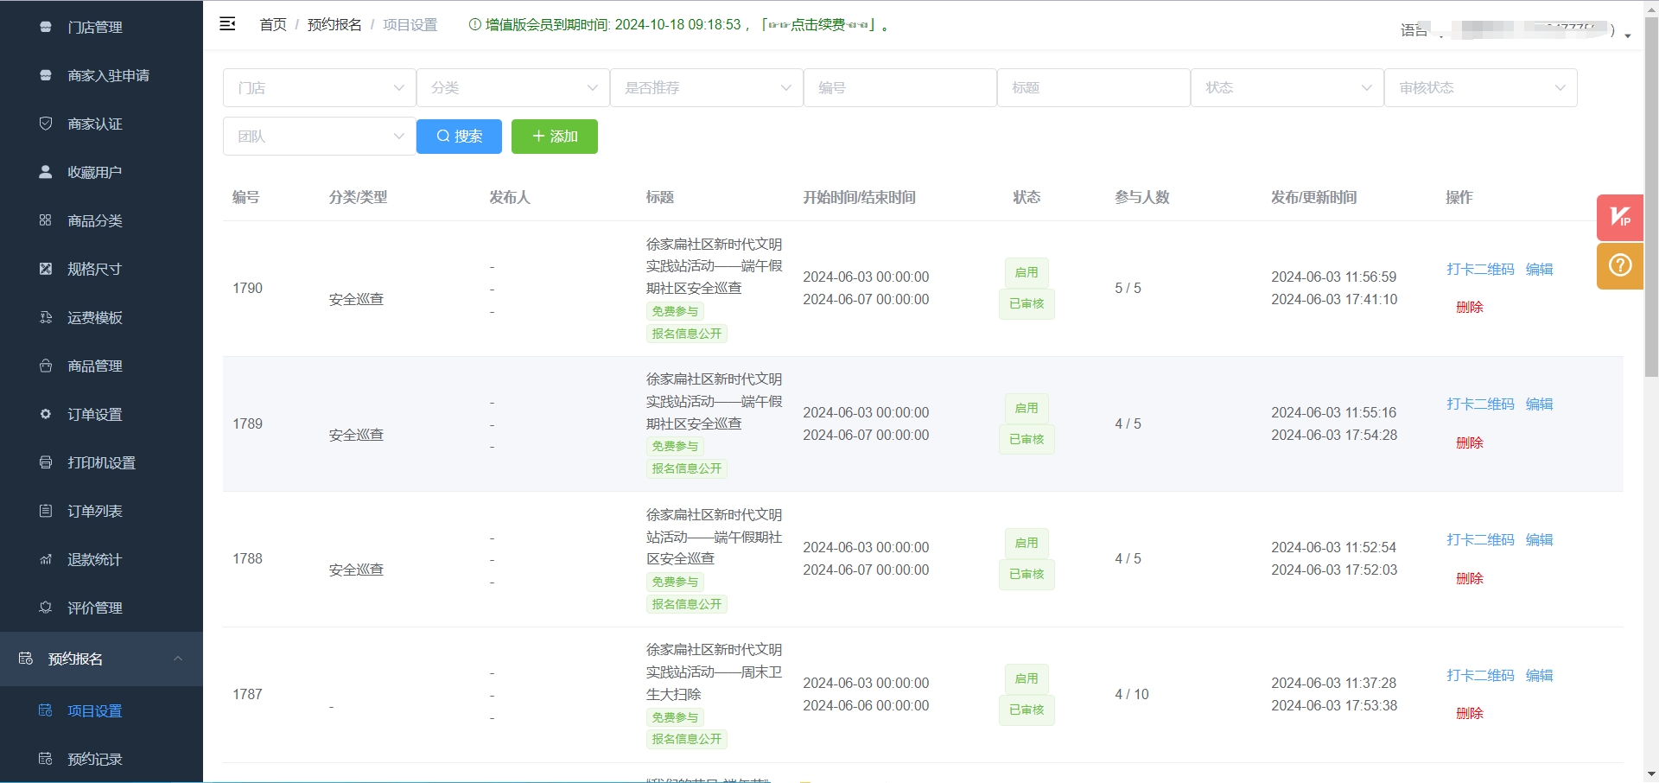Delete item 1788 via 删除
Viewport: 1659px width, 783px height.
pyautogui.click(x=1469, y=578)
